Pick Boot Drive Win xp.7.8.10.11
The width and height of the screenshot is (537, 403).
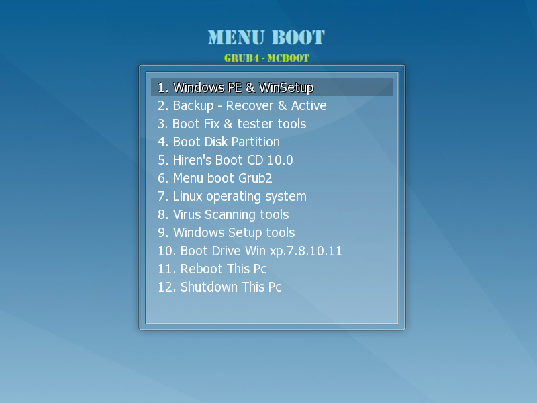pyautogui.click(x=250, y=251)
